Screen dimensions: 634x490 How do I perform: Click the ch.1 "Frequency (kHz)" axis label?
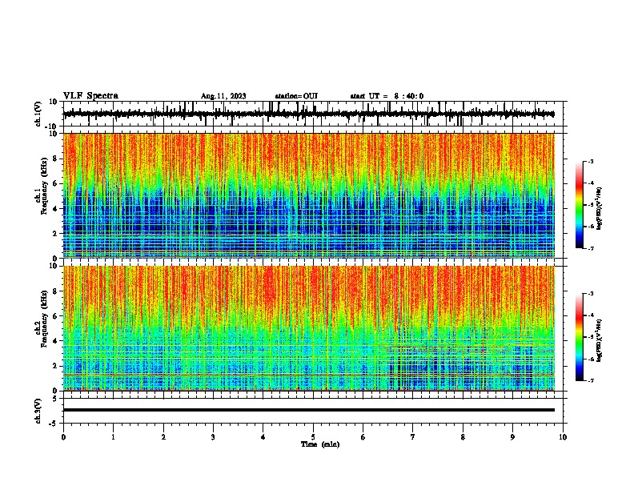pos(44,186)
